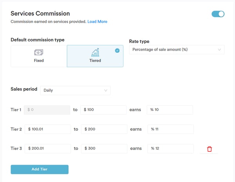The image size is (235, 182).
Task: Select the Tiered commission type card
Action: pos(95,56)
